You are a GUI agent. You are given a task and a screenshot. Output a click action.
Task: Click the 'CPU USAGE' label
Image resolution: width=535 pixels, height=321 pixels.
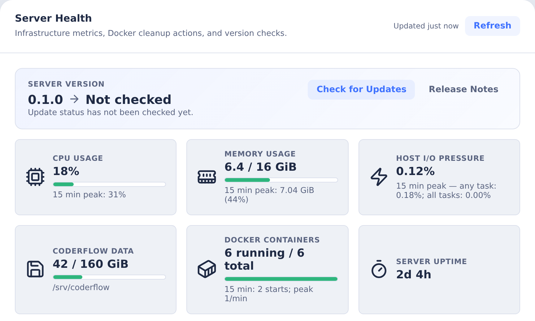pyautogui.click(x=78, y=158)
